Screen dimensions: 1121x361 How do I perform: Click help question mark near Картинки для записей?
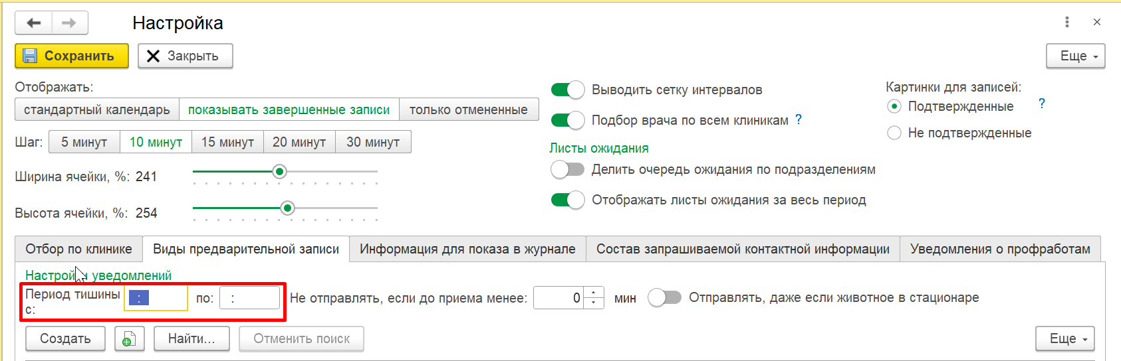1042,104
